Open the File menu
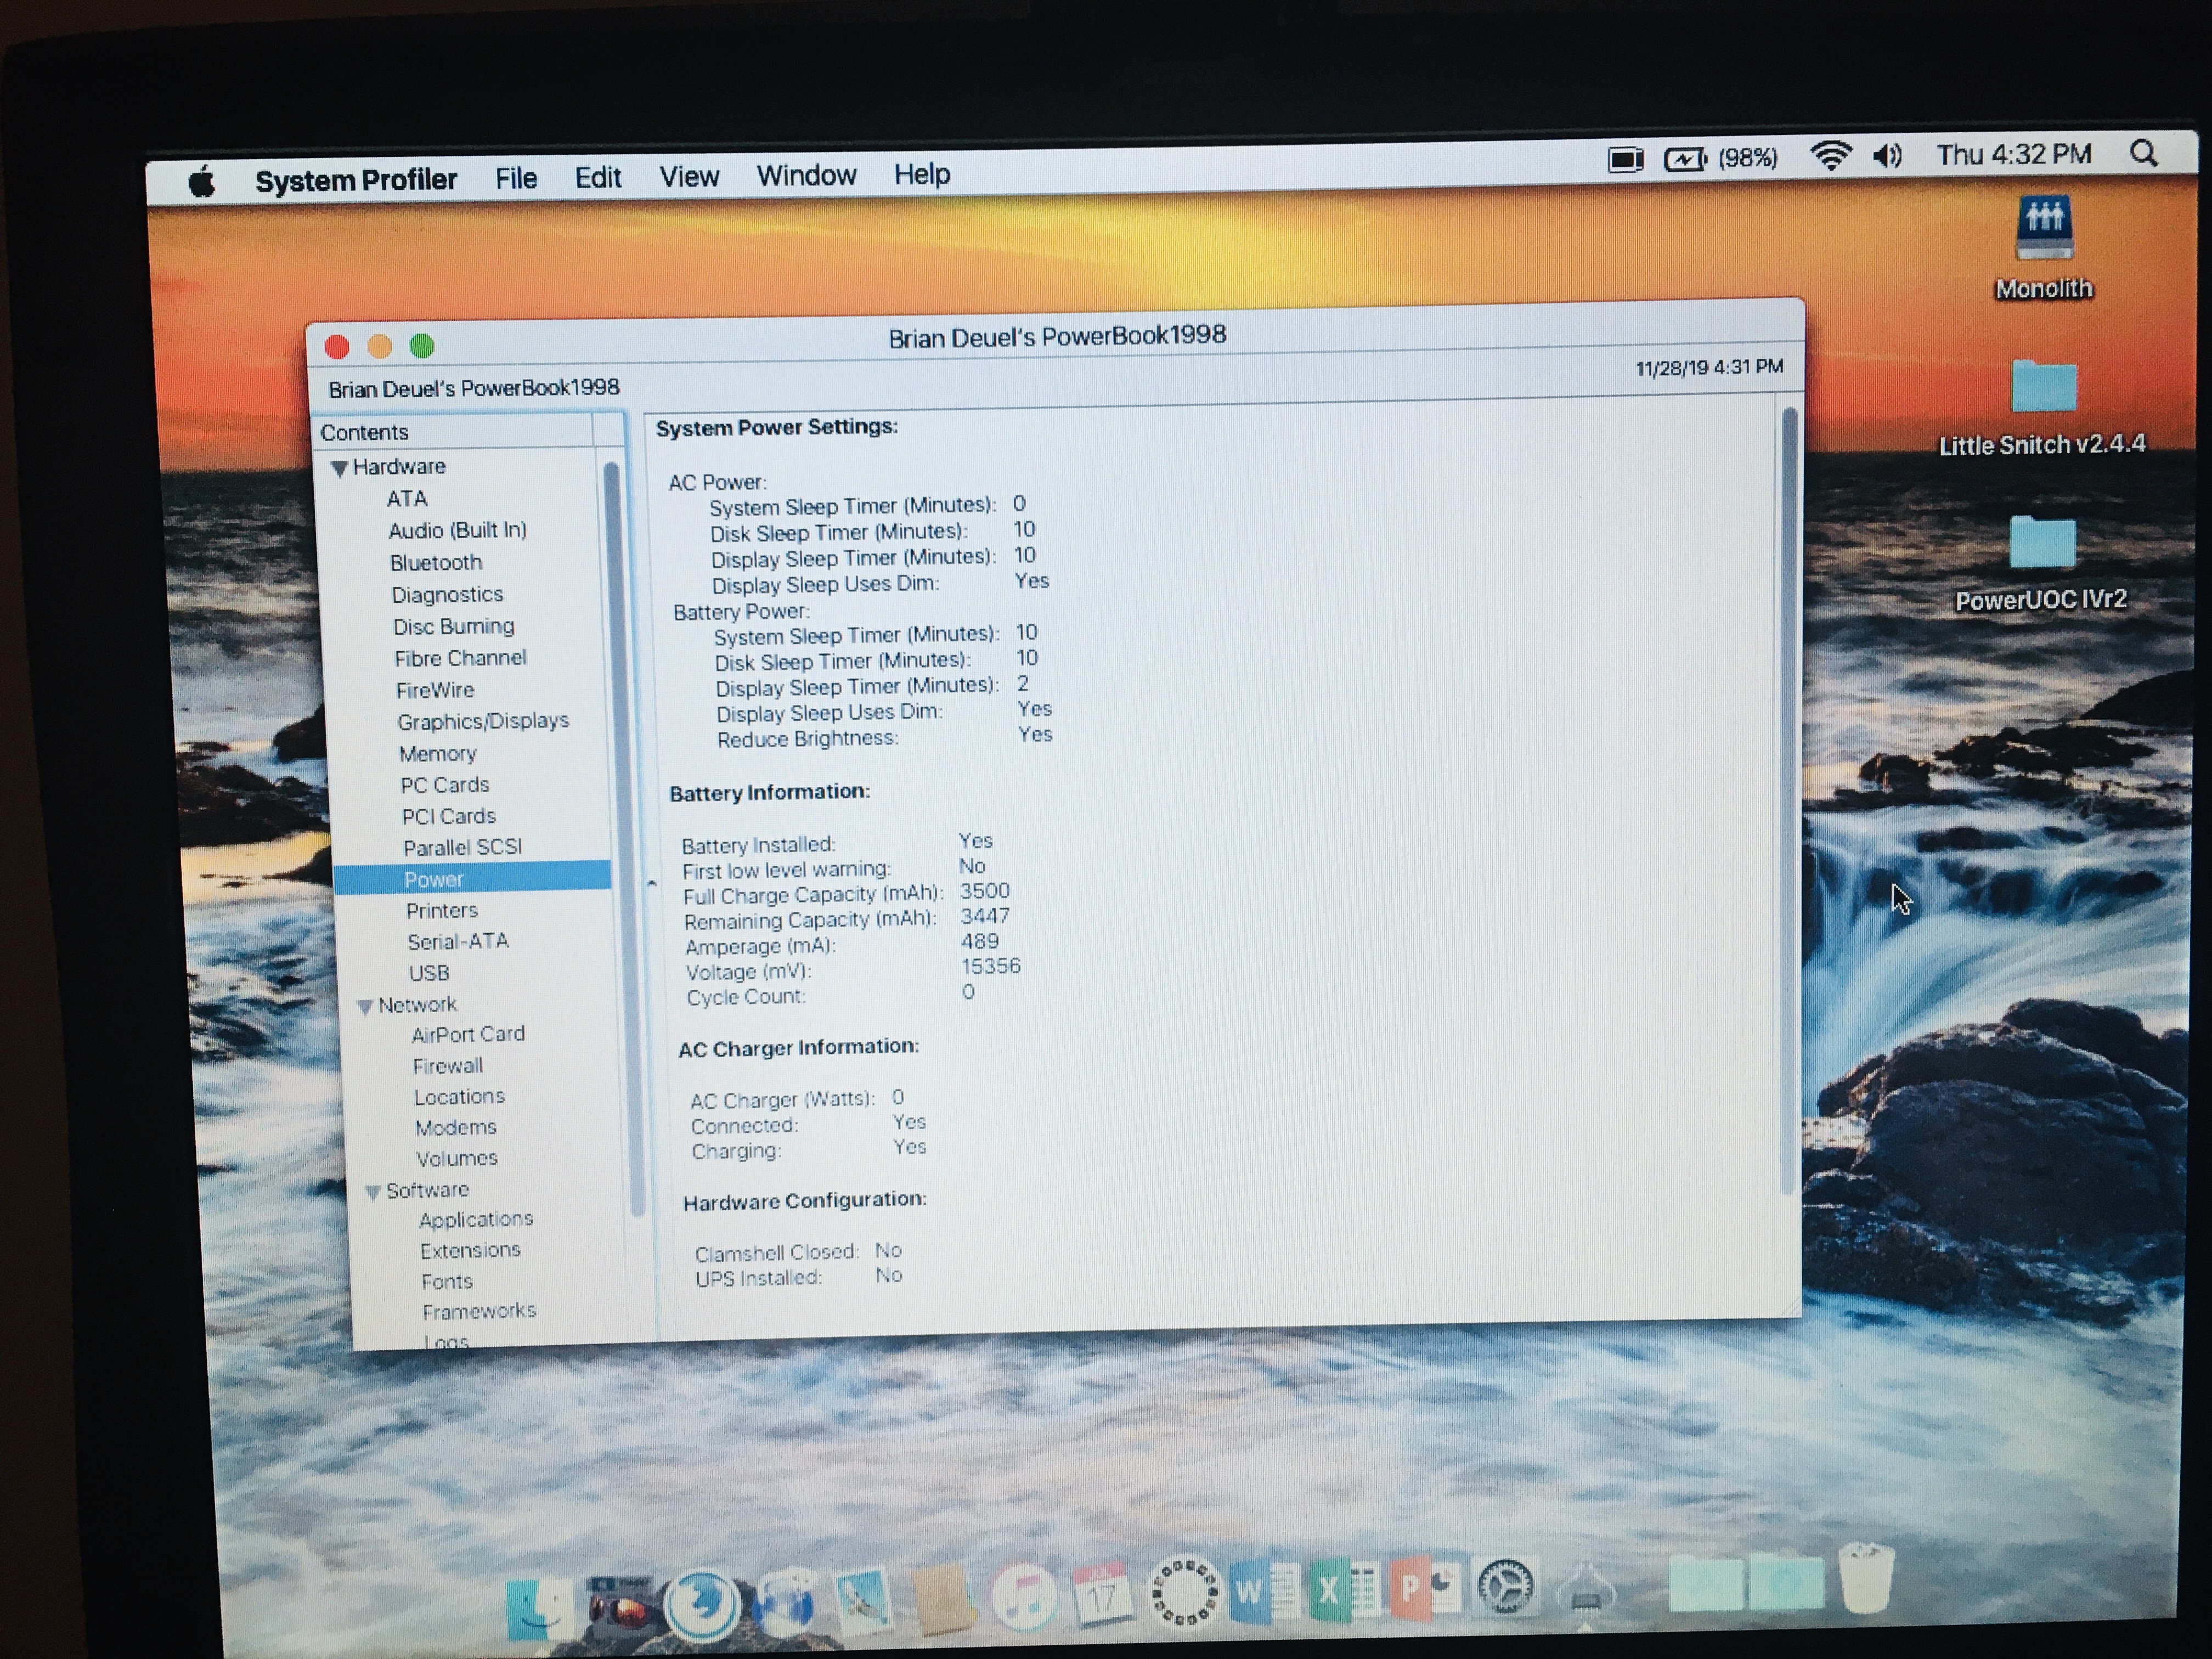The height and width of the screenshot is (1659, 2212). pyautogui.click(x=516, y=178)
